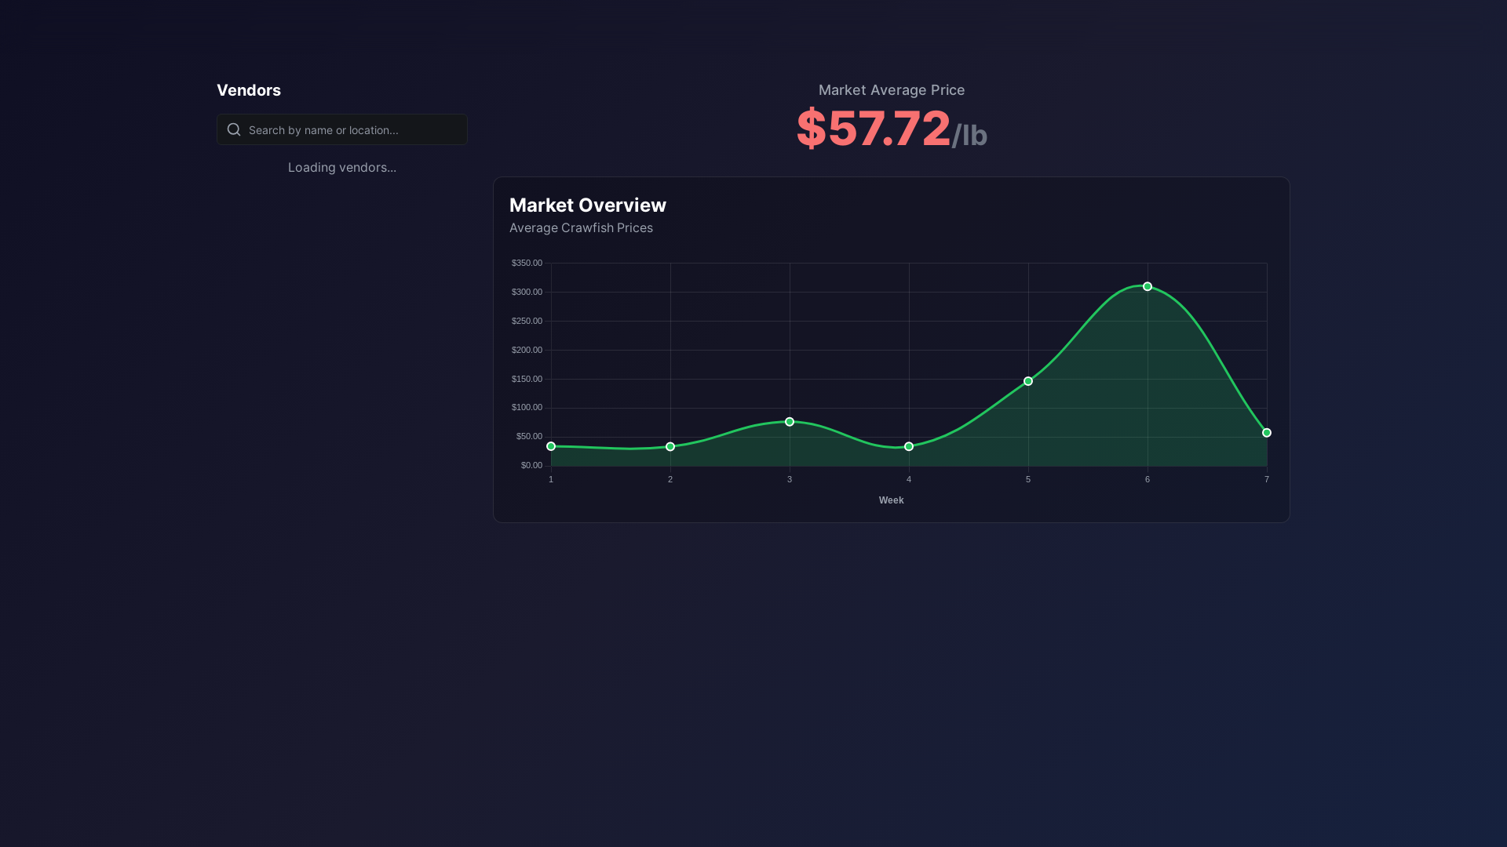This screenshot has width=1507, height=847.
Task: Click the Week 5 data point
Action: [x=1028, y=381]
